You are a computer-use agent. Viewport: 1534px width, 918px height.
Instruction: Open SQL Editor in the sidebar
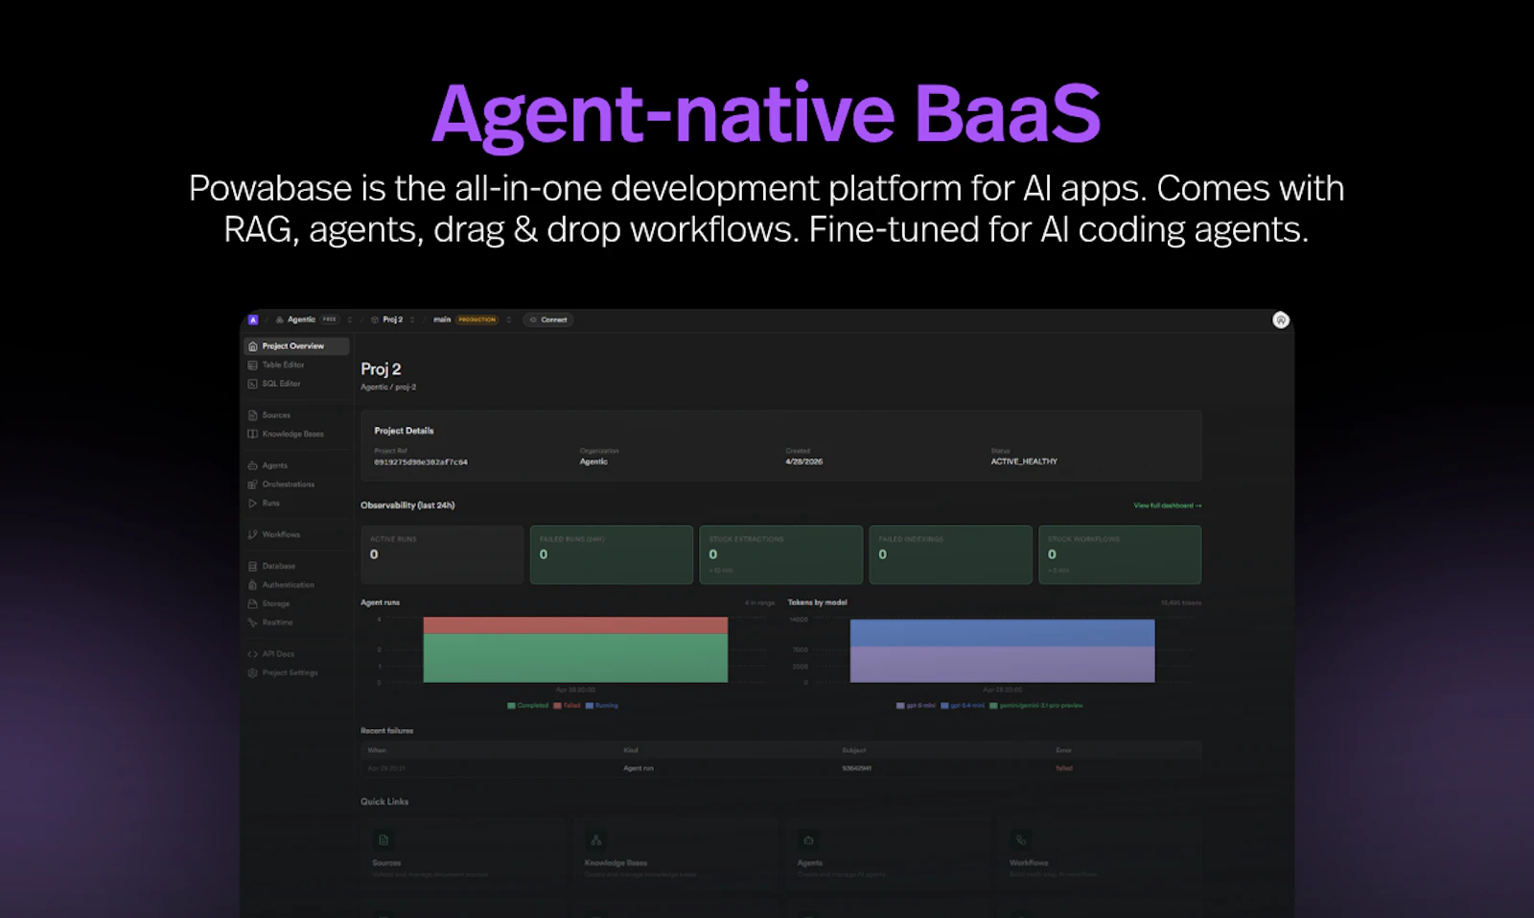click(297, 384)
